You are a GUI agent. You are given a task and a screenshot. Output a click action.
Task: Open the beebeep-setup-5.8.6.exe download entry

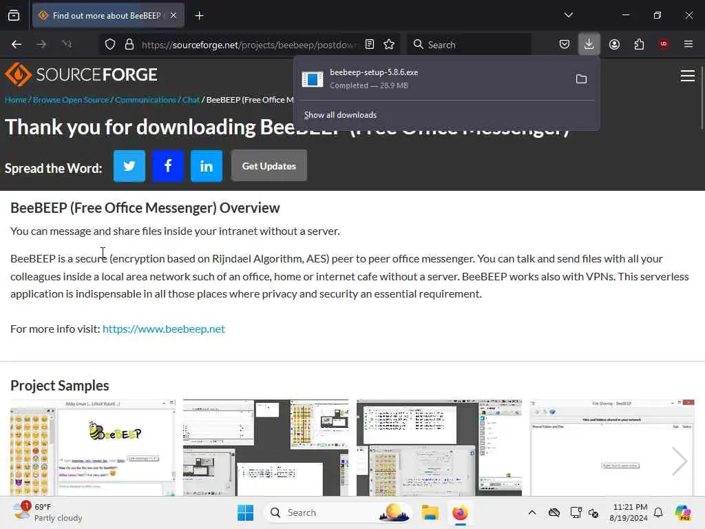(x=432, y=79)
